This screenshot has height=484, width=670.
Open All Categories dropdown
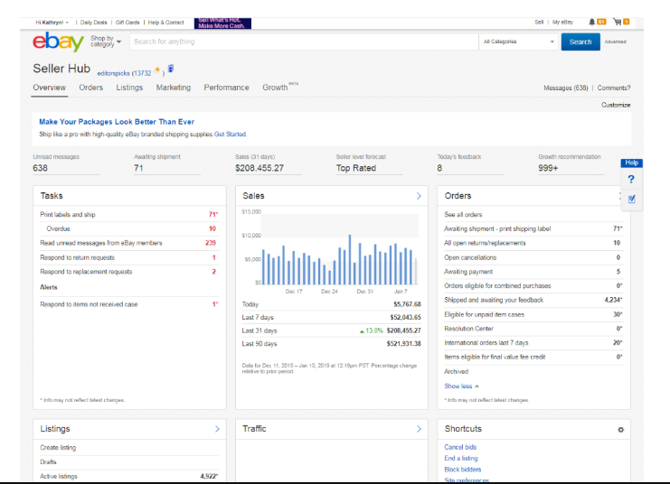click(518, 42)
